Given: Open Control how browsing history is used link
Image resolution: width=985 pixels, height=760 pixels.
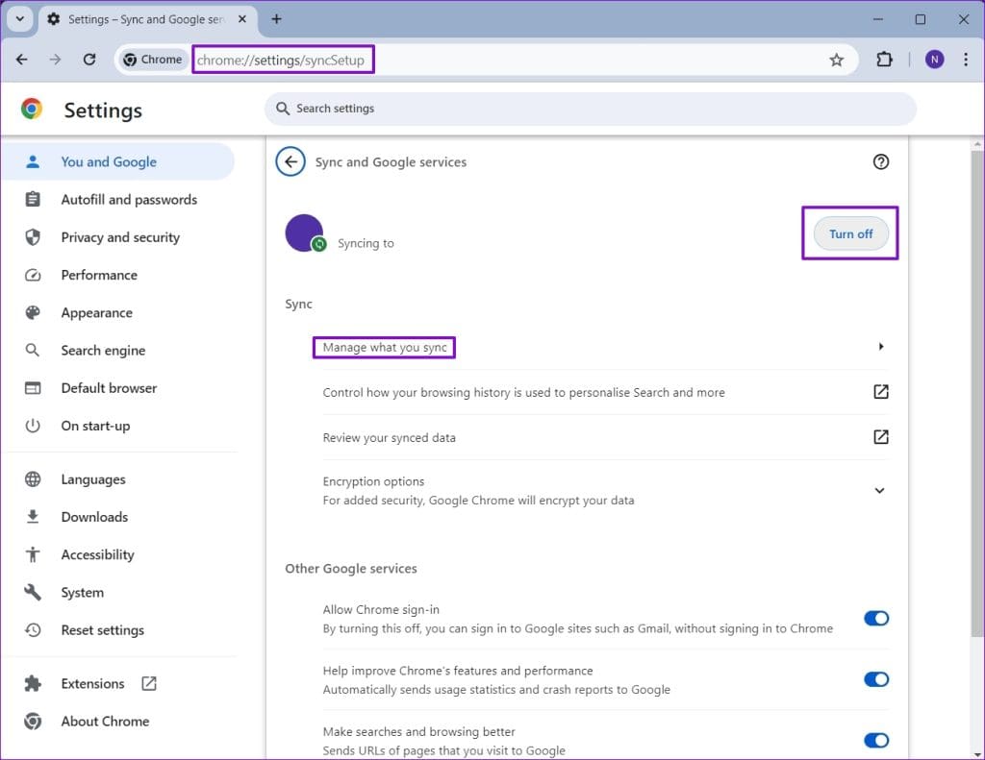Looking at the screenshot, I should point(880,392).
